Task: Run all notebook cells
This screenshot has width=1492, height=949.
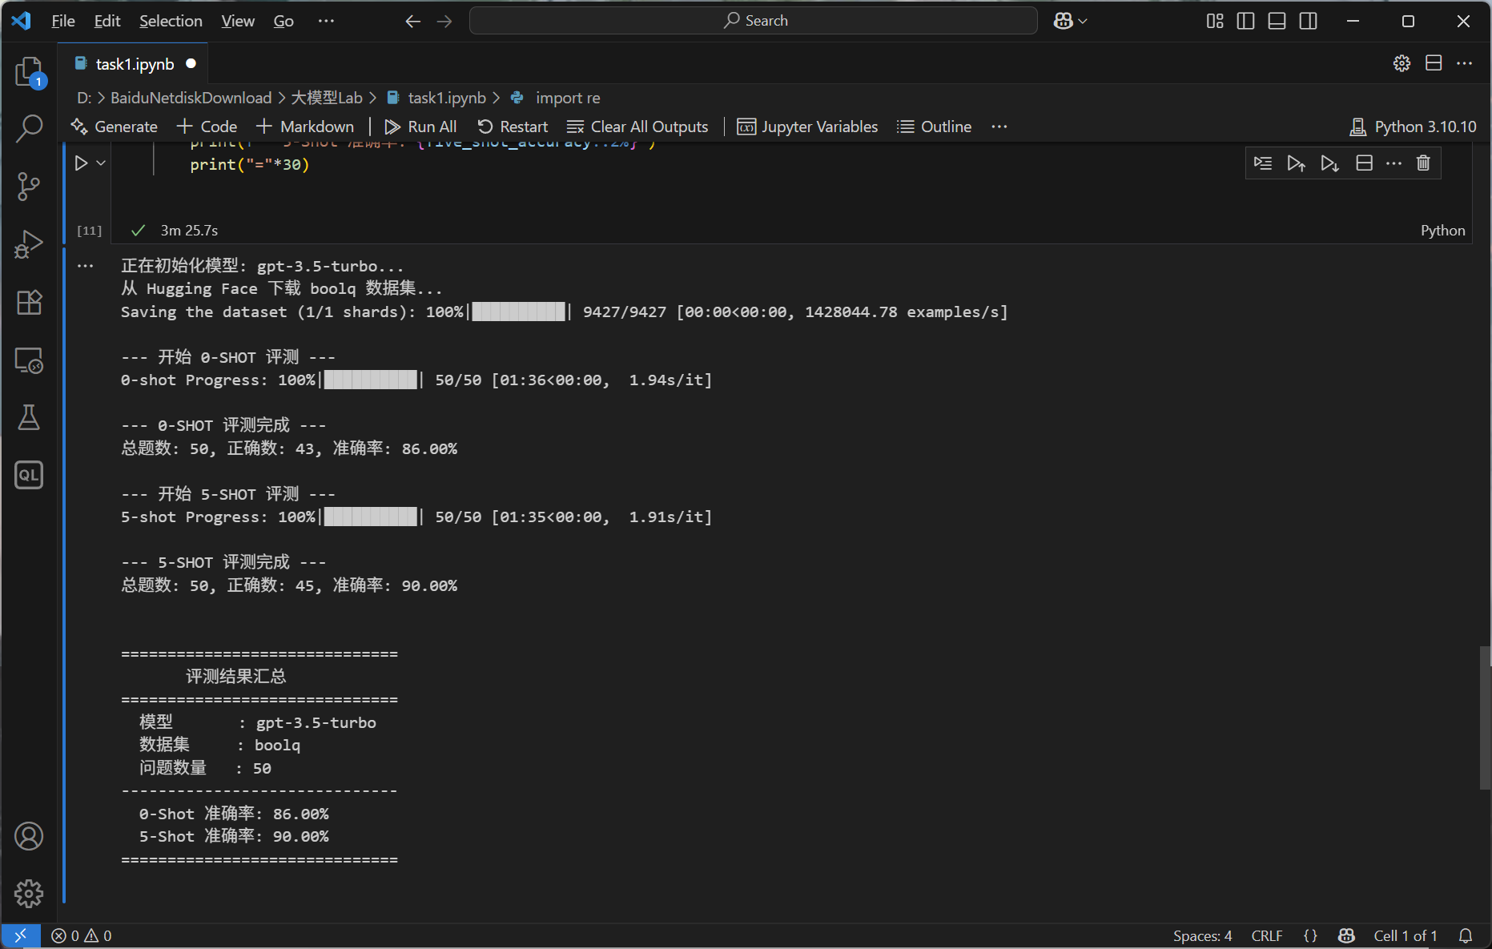Action: pos(420,126)
